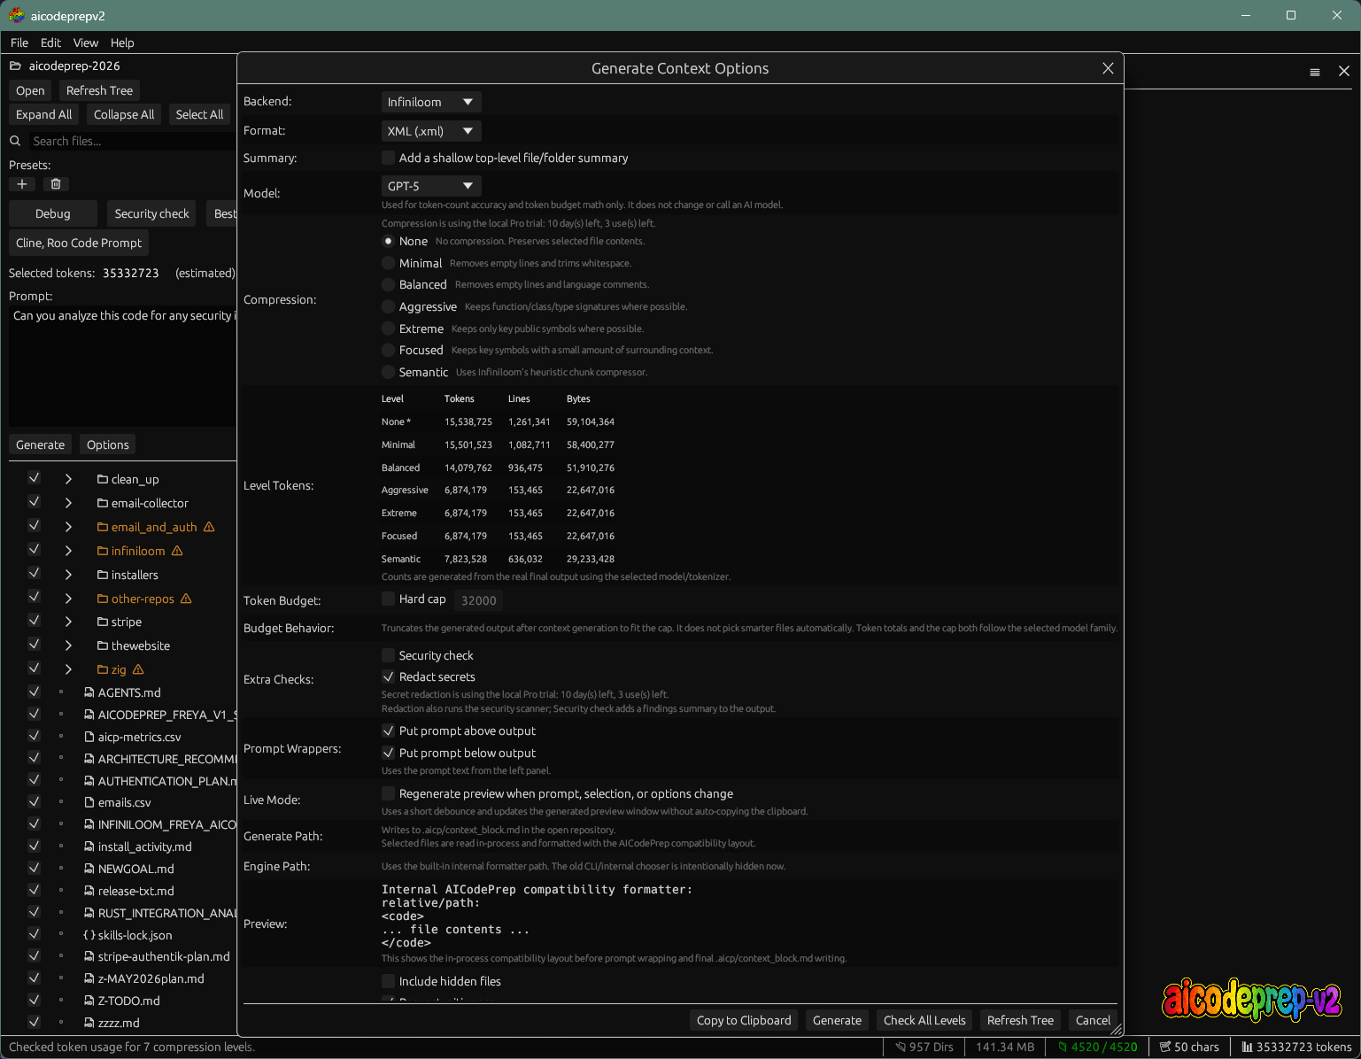Open the File menu
The height and width of the screenshot is (1059, 1361).
[19, 43]
